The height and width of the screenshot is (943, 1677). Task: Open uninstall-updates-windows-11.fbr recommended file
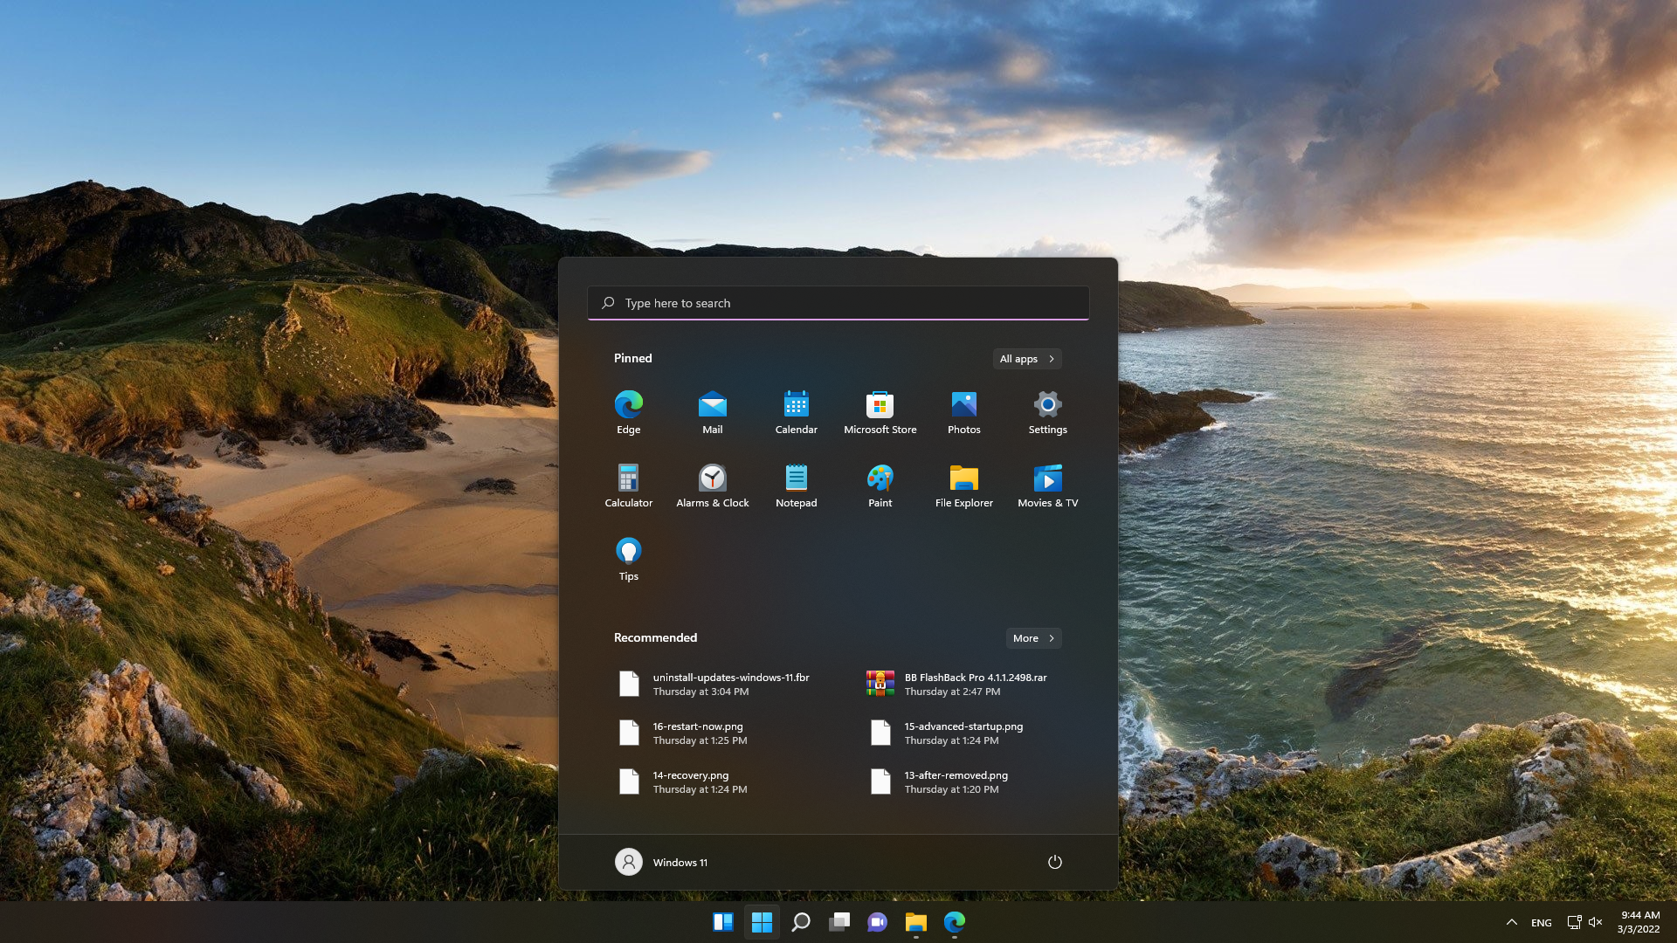(x=730, y=684)
